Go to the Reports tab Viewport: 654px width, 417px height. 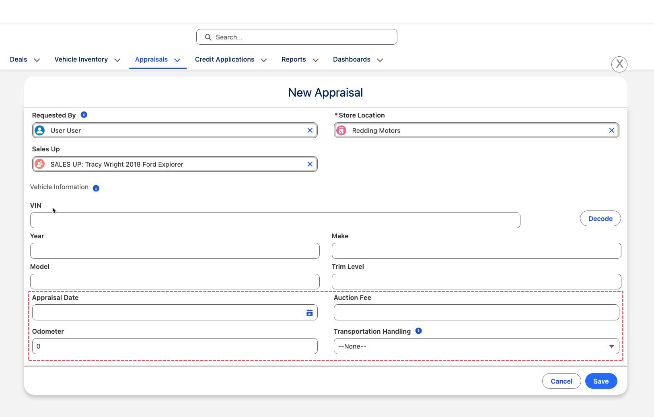point(294,59)
